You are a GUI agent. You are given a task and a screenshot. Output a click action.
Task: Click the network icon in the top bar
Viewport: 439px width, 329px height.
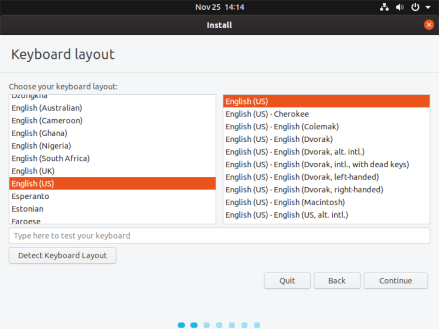pos(385,7)
